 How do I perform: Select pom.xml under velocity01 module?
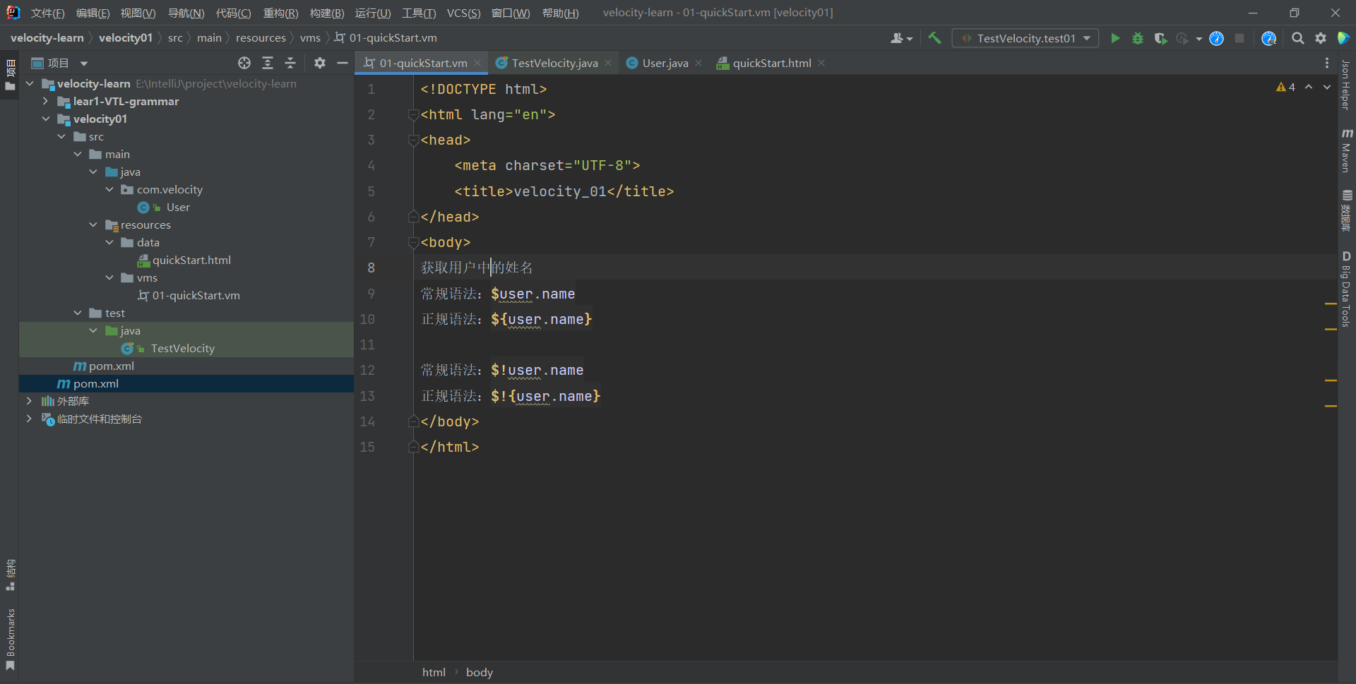click(x=111, y=366)
